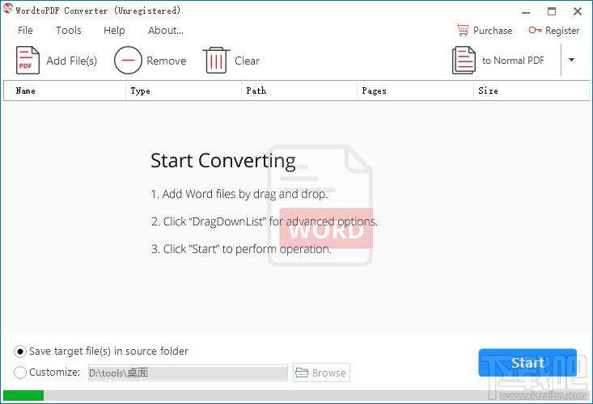The height and width of the screenshot is (404, 593).
Task: Click text 'Click "Start" to perform operation.'
Action: (x=247, y=249)
